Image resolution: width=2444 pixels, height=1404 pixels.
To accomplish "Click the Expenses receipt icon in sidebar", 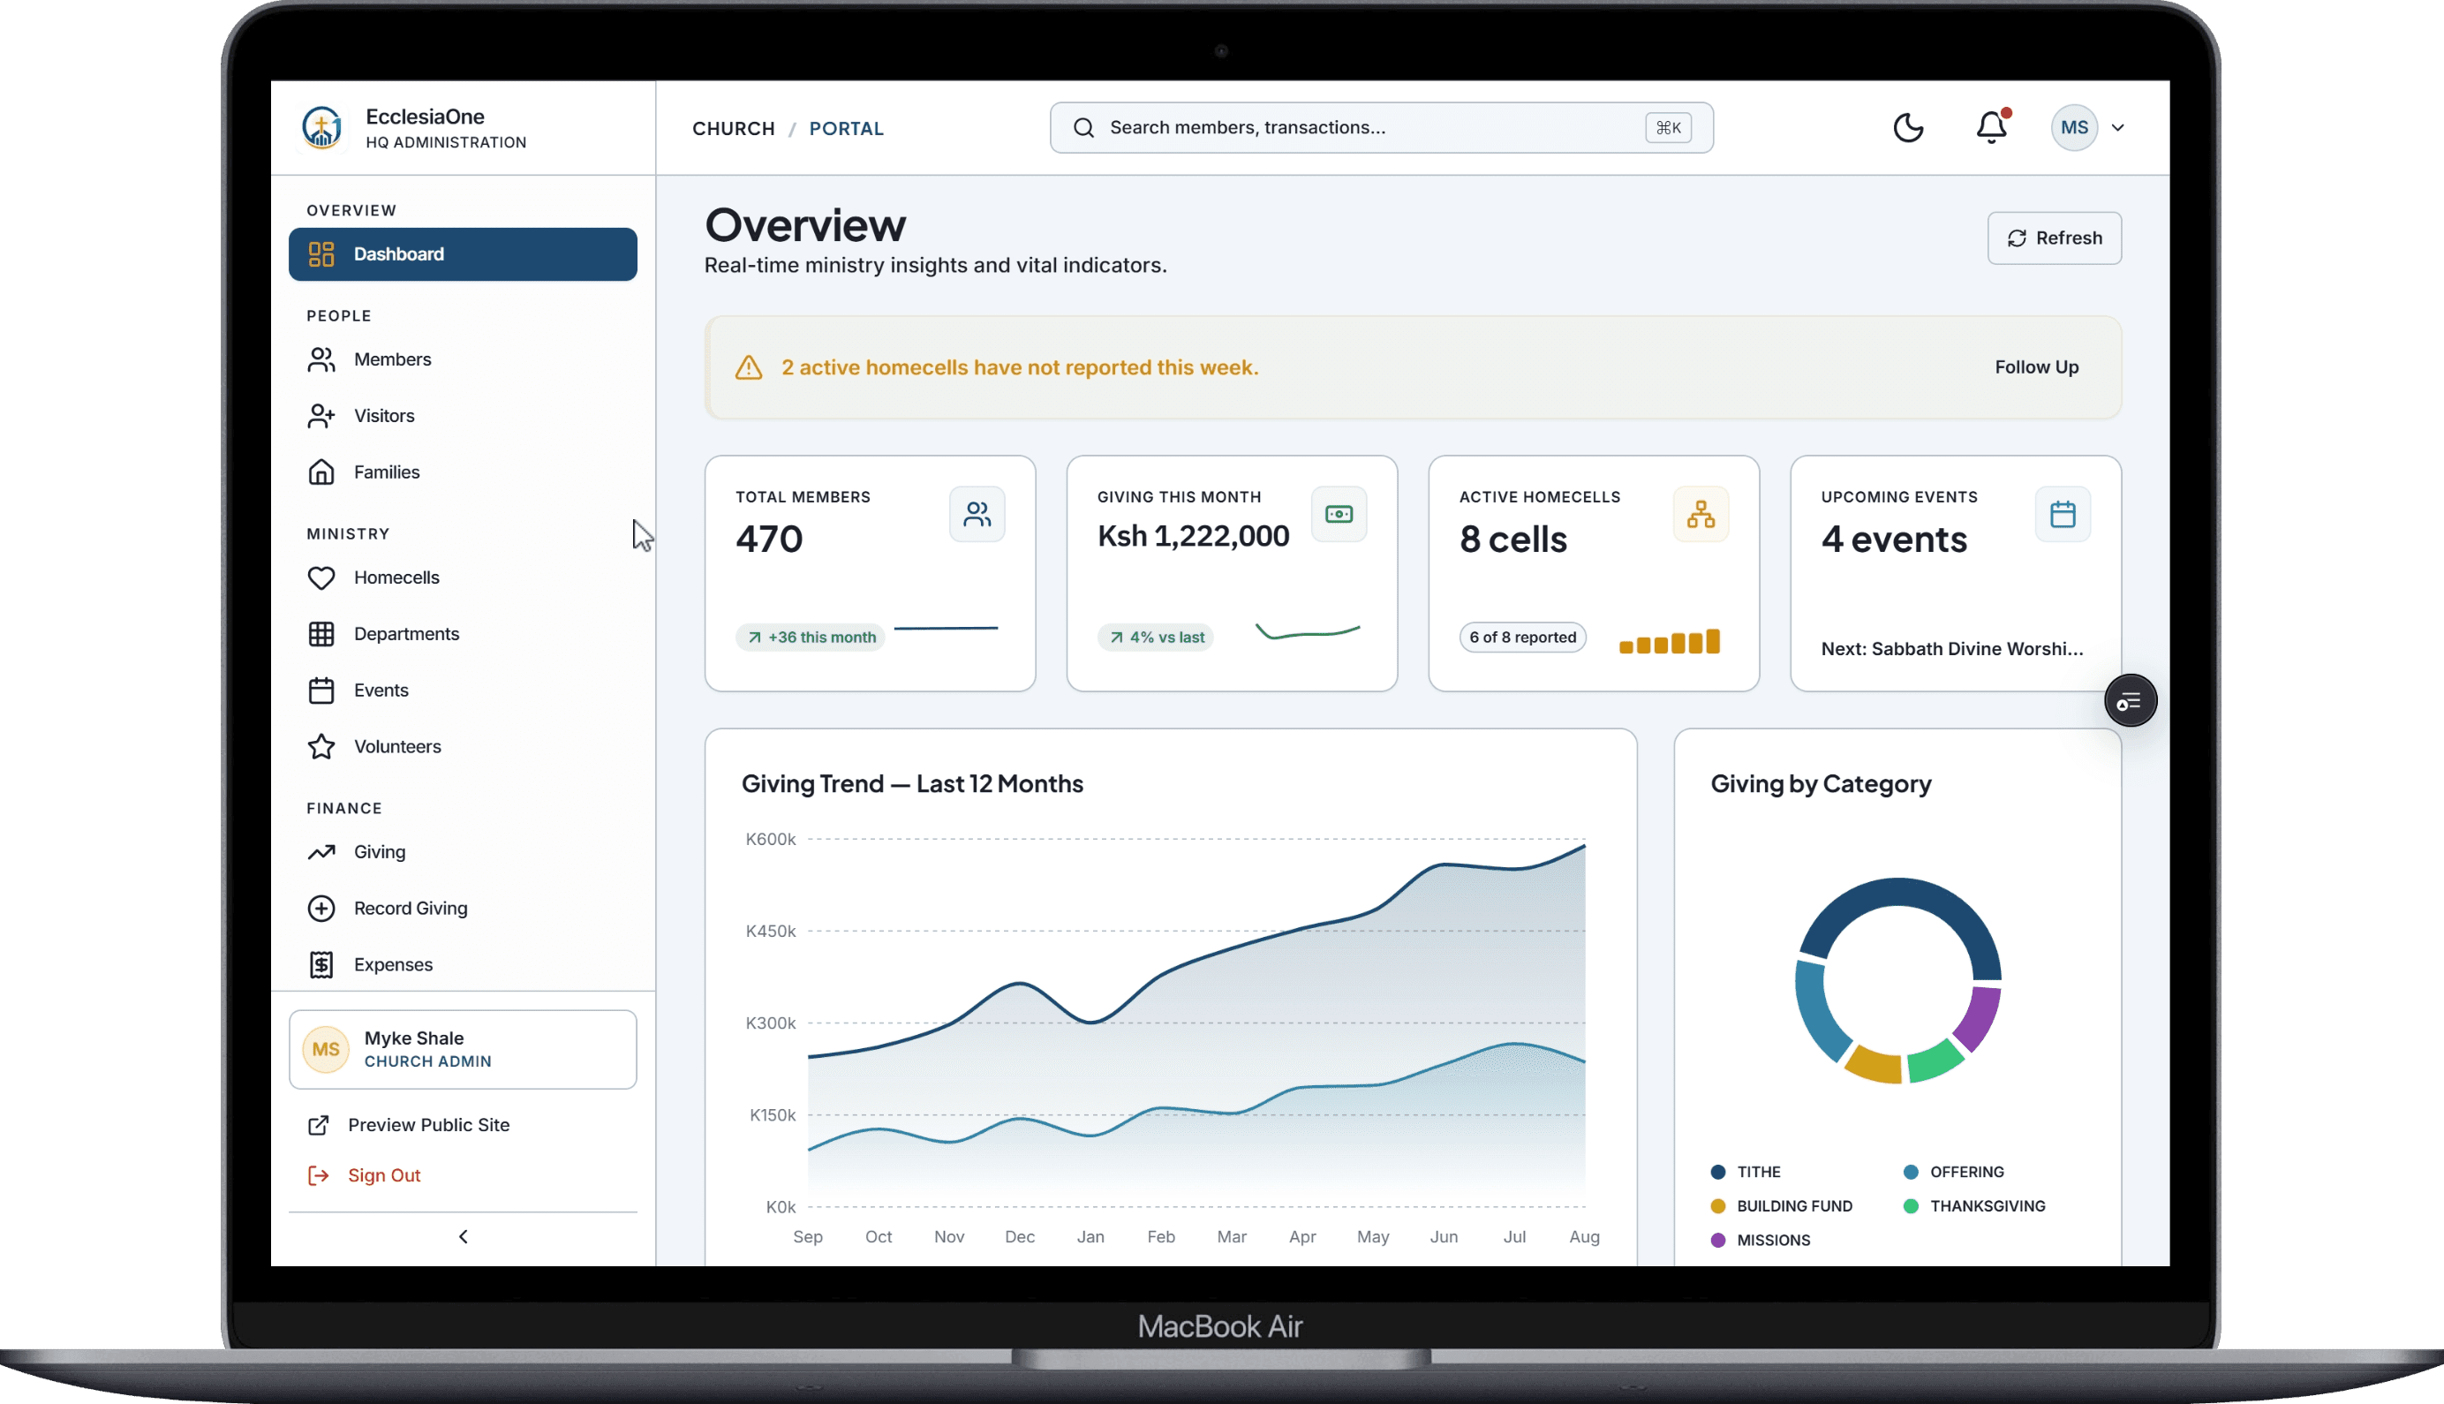I will point(321,964).
